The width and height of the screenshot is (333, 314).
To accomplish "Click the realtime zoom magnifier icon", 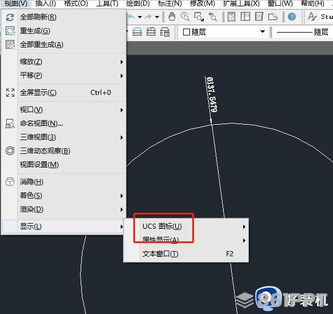I will (x=185, y=17).
